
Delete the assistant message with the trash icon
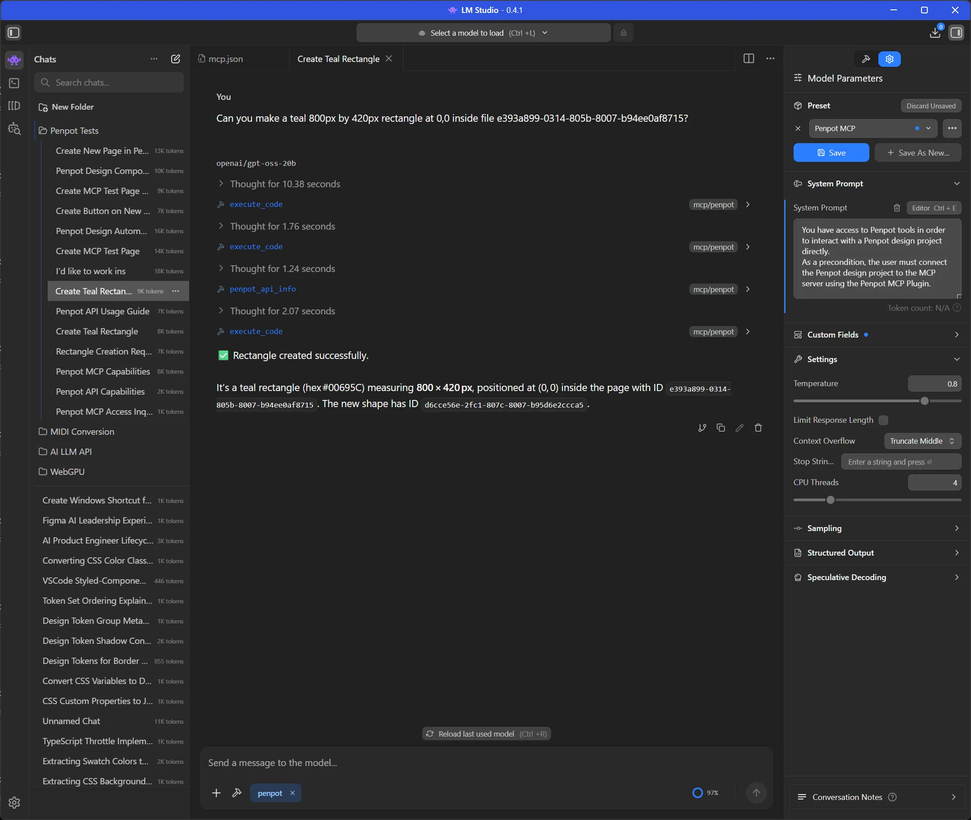coord(758,428)
